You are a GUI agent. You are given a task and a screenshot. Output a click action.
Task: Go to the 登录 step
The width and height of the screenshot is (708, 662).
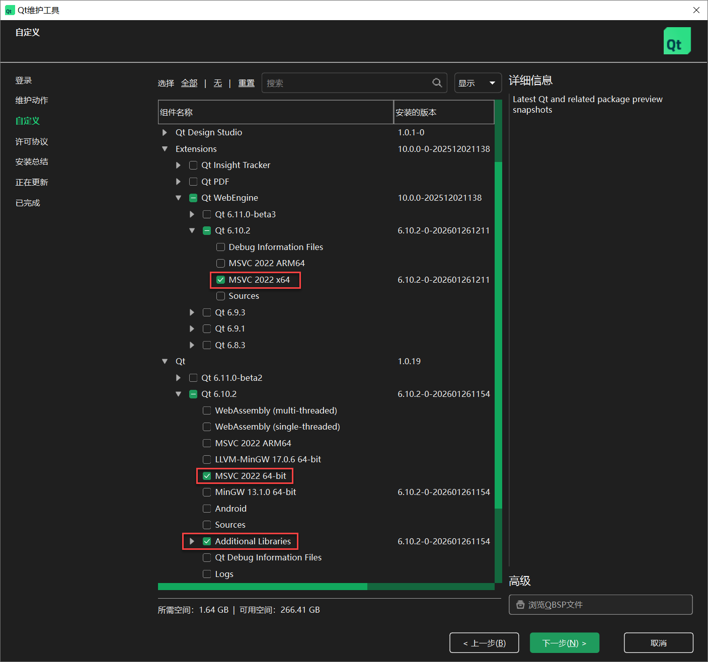coord(24,80)
